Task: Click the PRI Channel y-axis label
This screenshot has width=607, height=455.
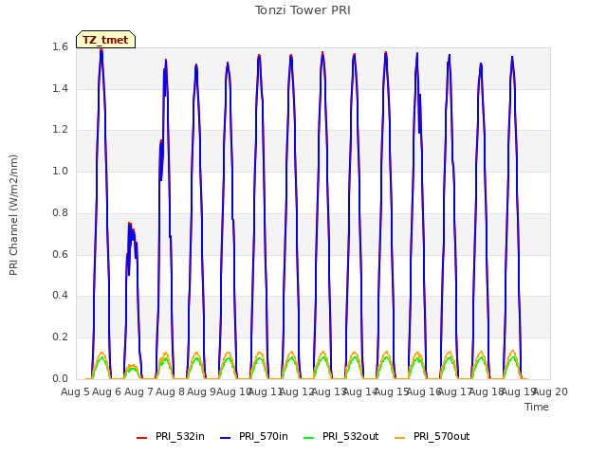Action: click(x=13, y=215)
